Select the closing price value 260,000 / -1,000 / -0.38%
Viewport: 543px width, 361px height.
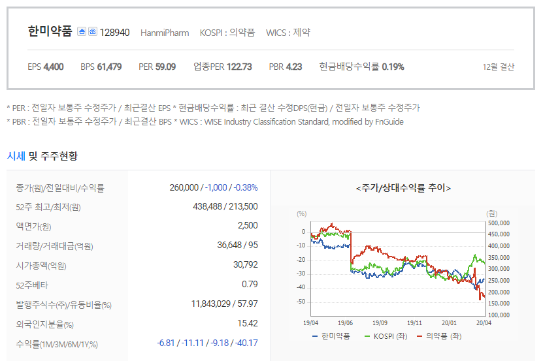pos(214,187)
